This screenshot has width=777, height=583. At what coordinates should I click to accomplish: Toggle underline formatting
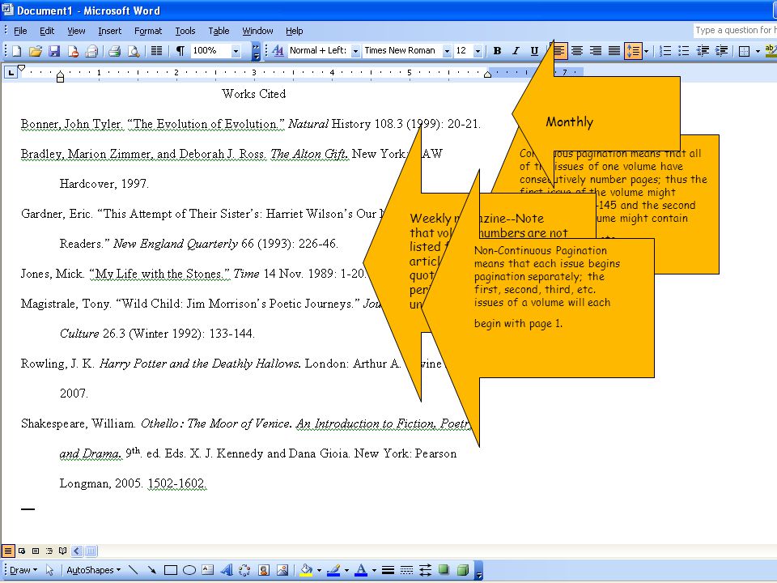coord(534,50)
